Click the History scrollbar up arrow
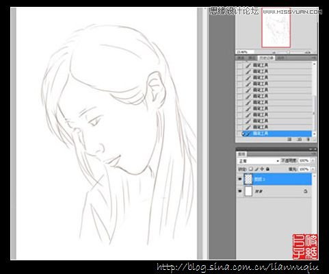The height and width of the screenshot is (274, 329). click(314, 64)
